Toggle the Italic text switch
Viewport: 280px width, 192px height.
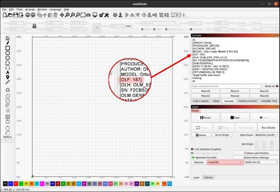pyautogui.click(x=155, y=29)
